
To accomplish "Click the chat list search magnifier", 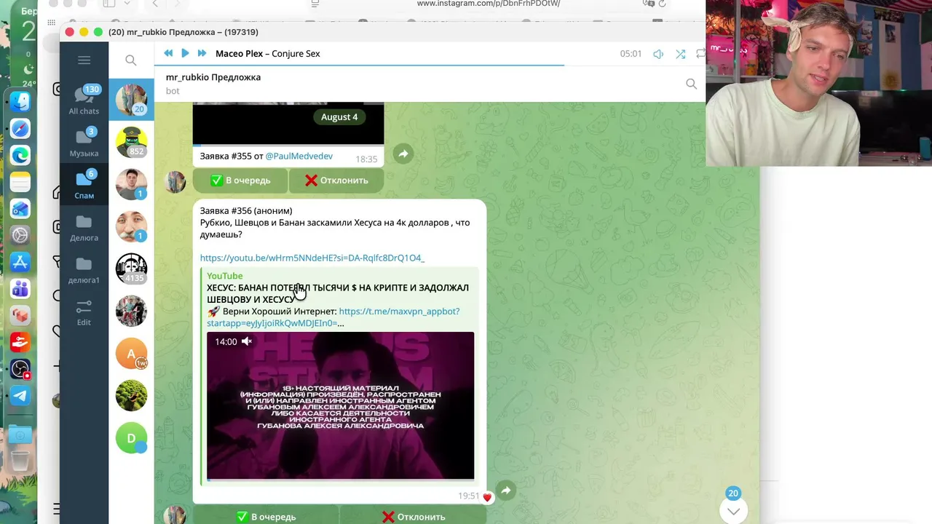I will (131, 60).
